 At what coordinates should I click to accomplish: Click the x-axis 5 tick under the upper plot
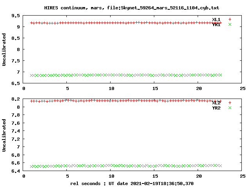[68, 88]
